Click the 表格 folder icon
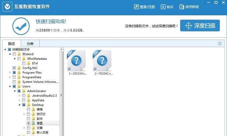The height and width of the screenshot is (136, 227). pos(33,109)
